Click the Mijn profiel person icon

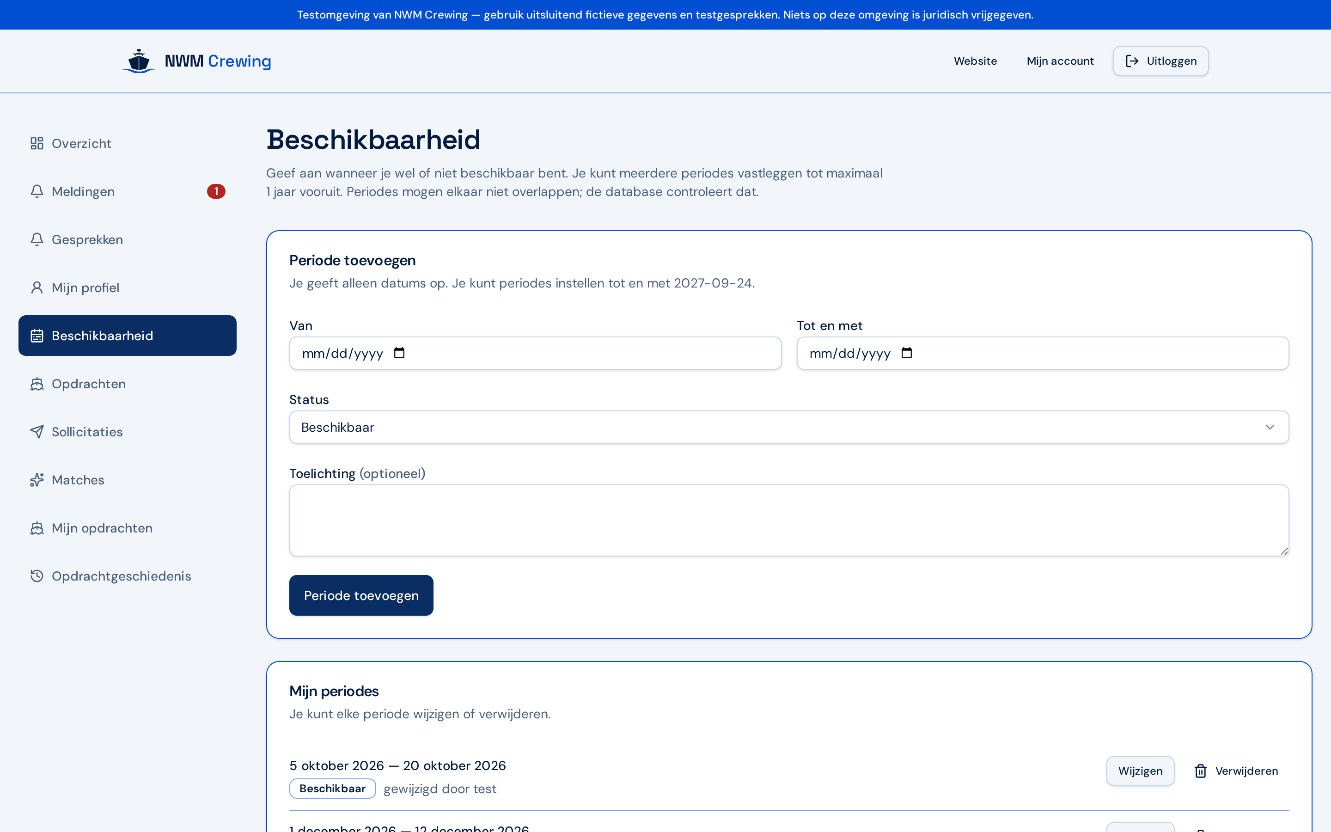coord(37,288)
